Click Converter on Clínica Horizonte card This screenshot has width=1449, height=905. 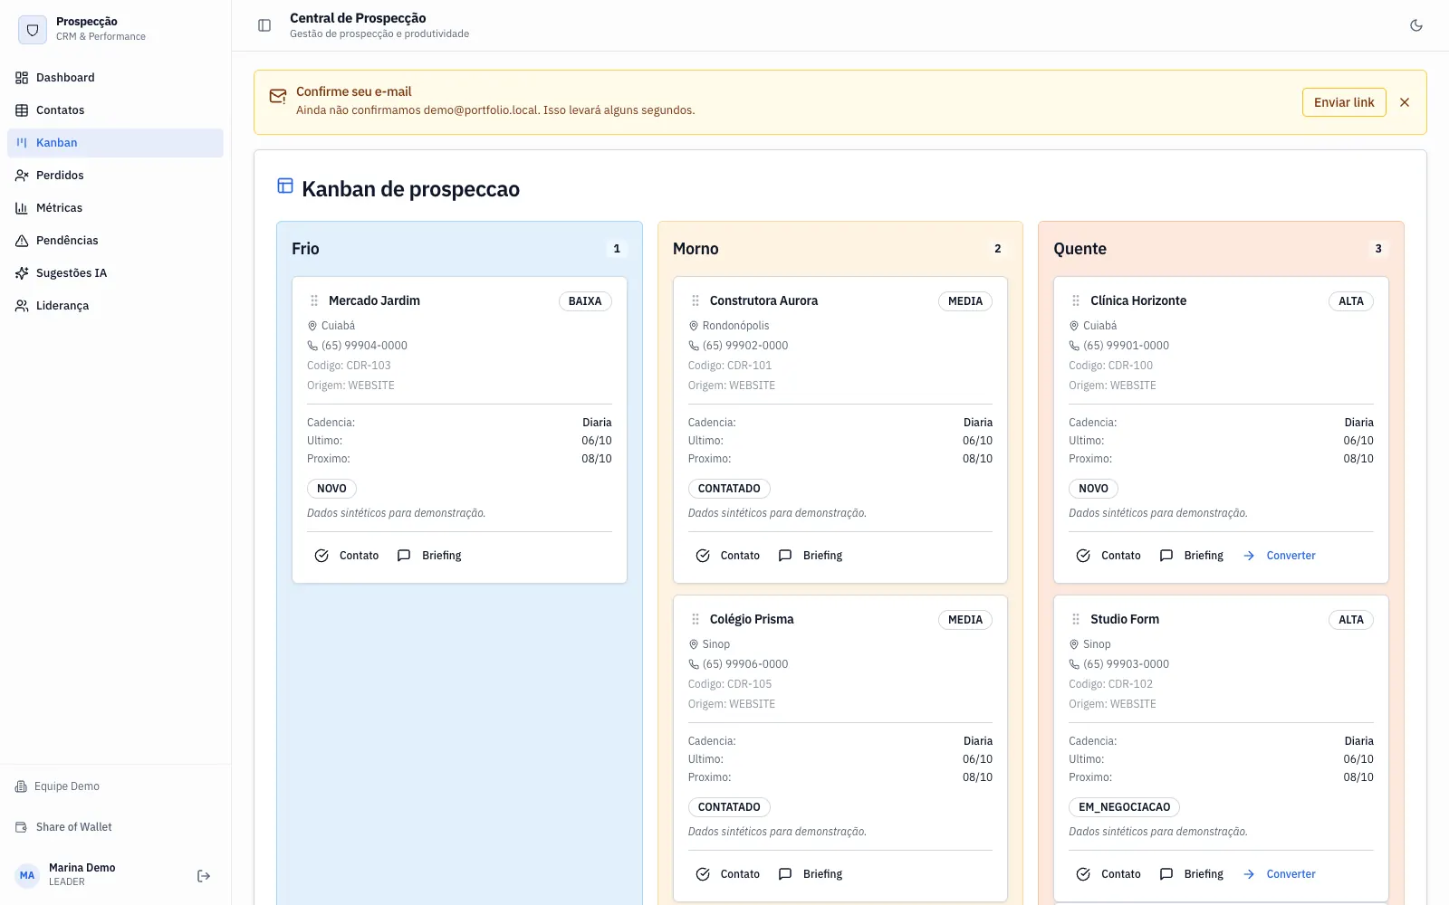click(x=1280, y=556)
